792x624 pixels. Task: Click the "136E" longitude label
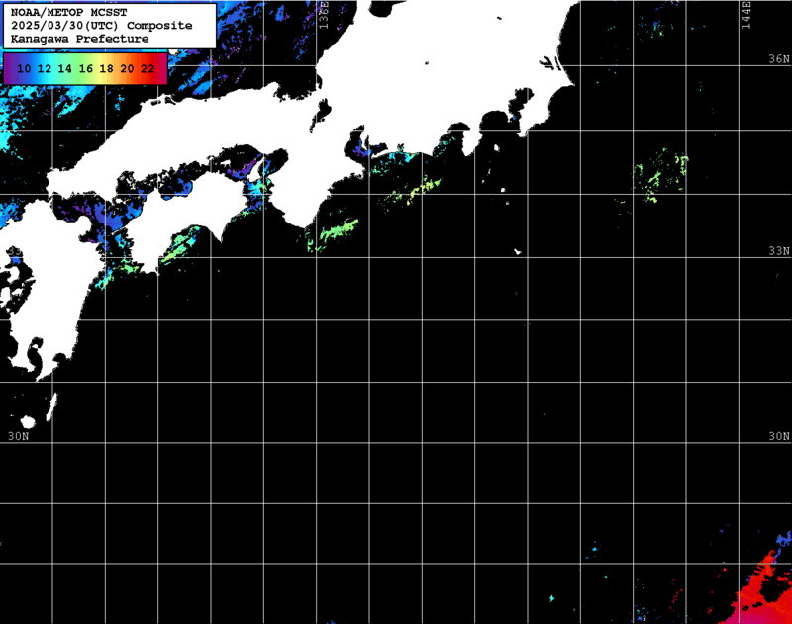click(x=324, y=15)
